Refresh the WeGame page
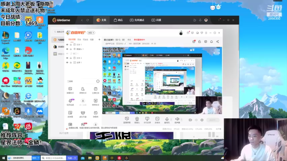The width and height of the screenshot is (287, 161). (x=88, y=20)
